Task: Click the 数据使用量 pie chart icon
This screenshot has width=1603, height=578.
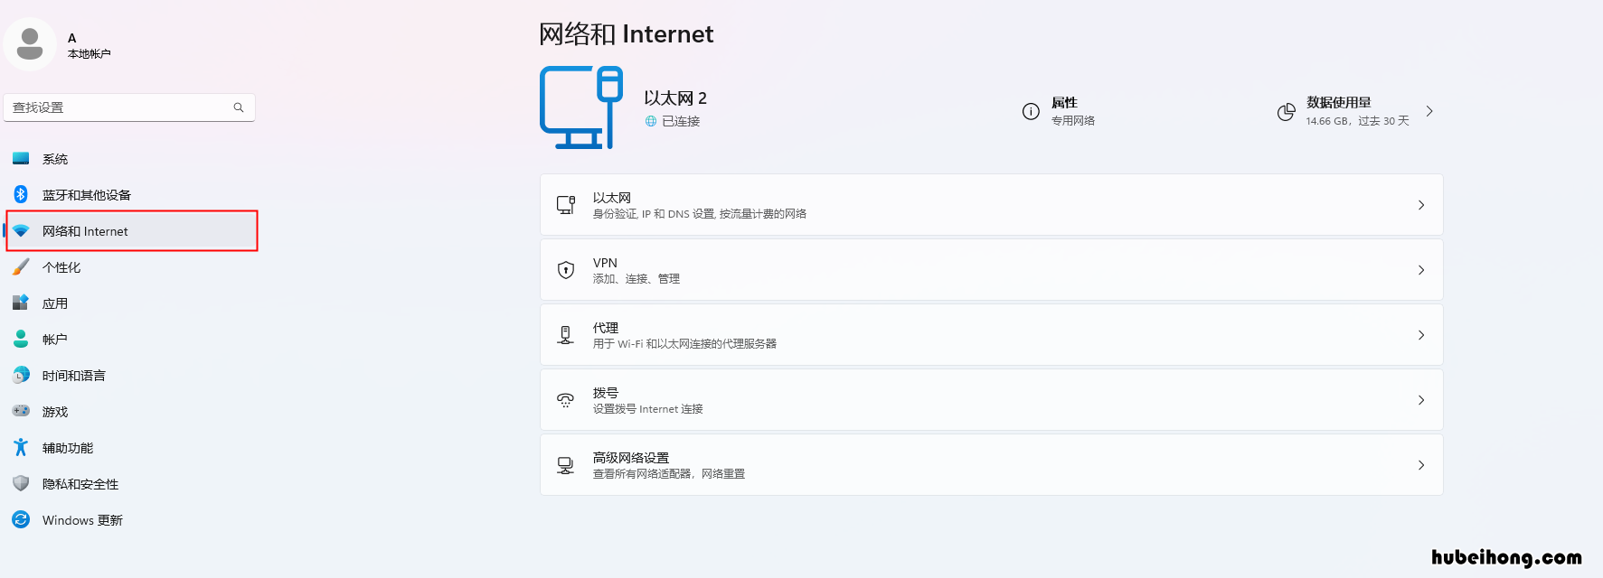Action: tap(1286, 112)
